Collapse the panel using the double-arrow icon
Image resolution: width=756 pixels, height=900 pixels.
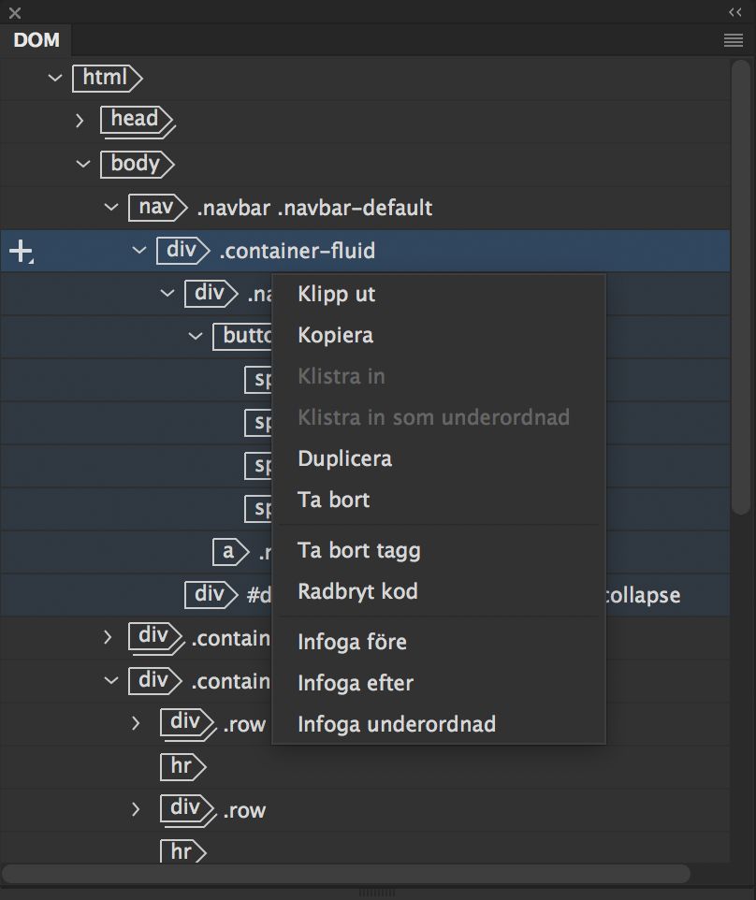(733, 12)
